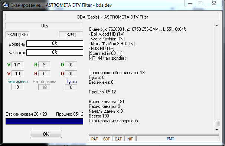Click the PAT indicator box
The image size is (225, 146).
coord(94,139)
